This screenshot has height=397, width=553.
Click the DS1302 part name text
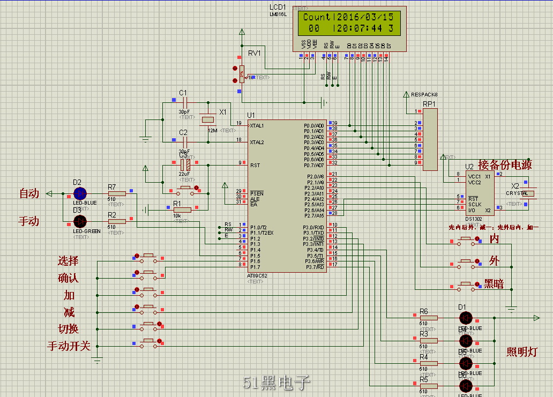tap(474, 219)
